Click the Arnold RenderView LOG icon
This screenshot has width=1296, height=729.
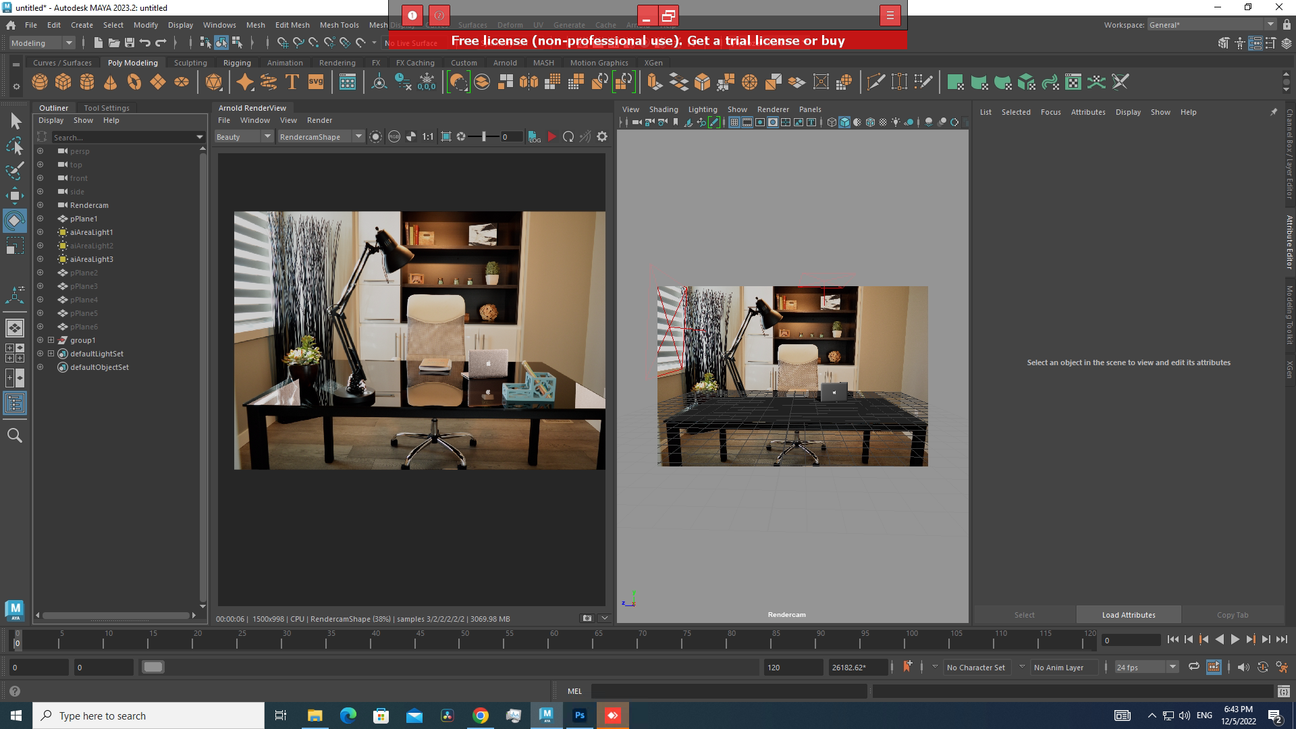[535, 137]
